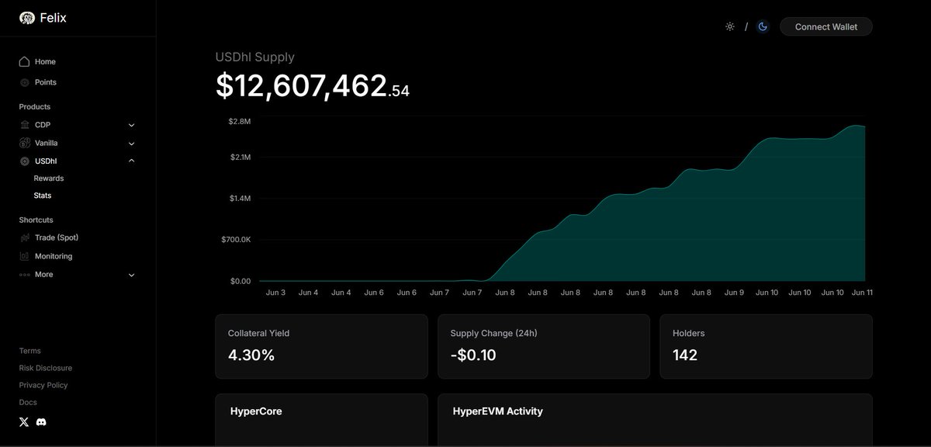
Task: Click the $0.00 y-axis label
Action: (x=240, y=281)
